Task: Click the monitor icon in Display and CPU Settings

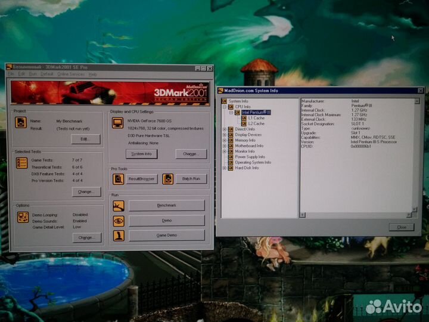Action: pos(119,123)
